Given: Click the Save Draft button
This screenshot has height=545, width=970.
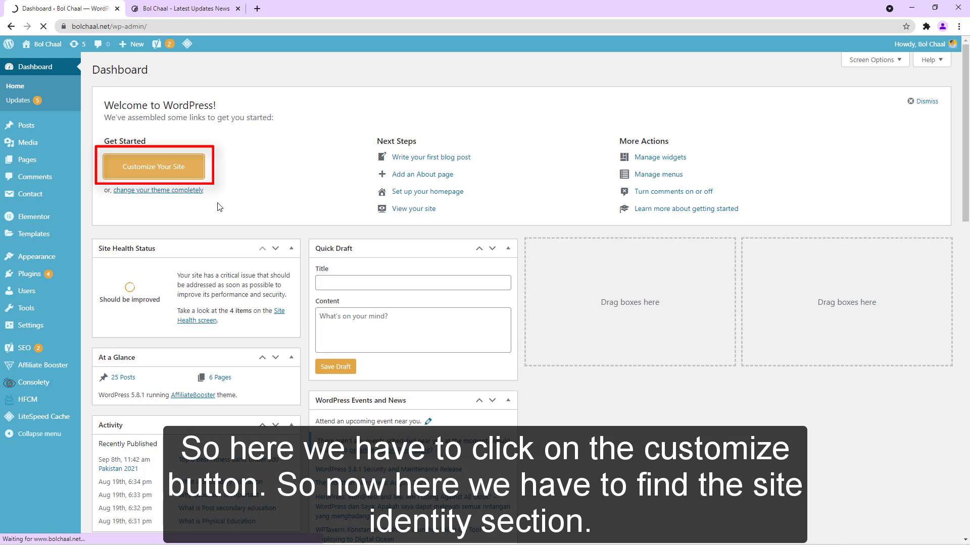Looking at the screenshot, I should tap(335, 366).
